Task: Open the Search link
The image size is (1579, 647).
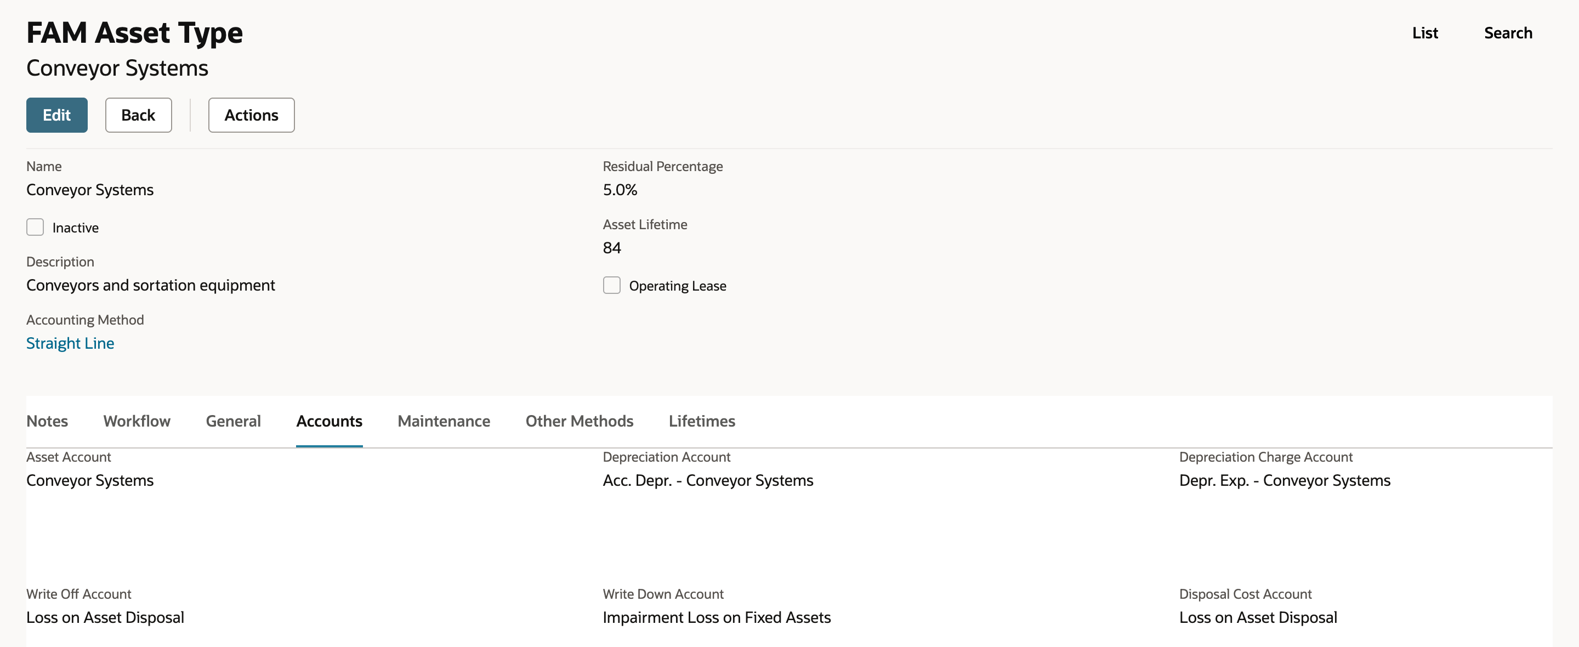Action: pos(1508,33)
